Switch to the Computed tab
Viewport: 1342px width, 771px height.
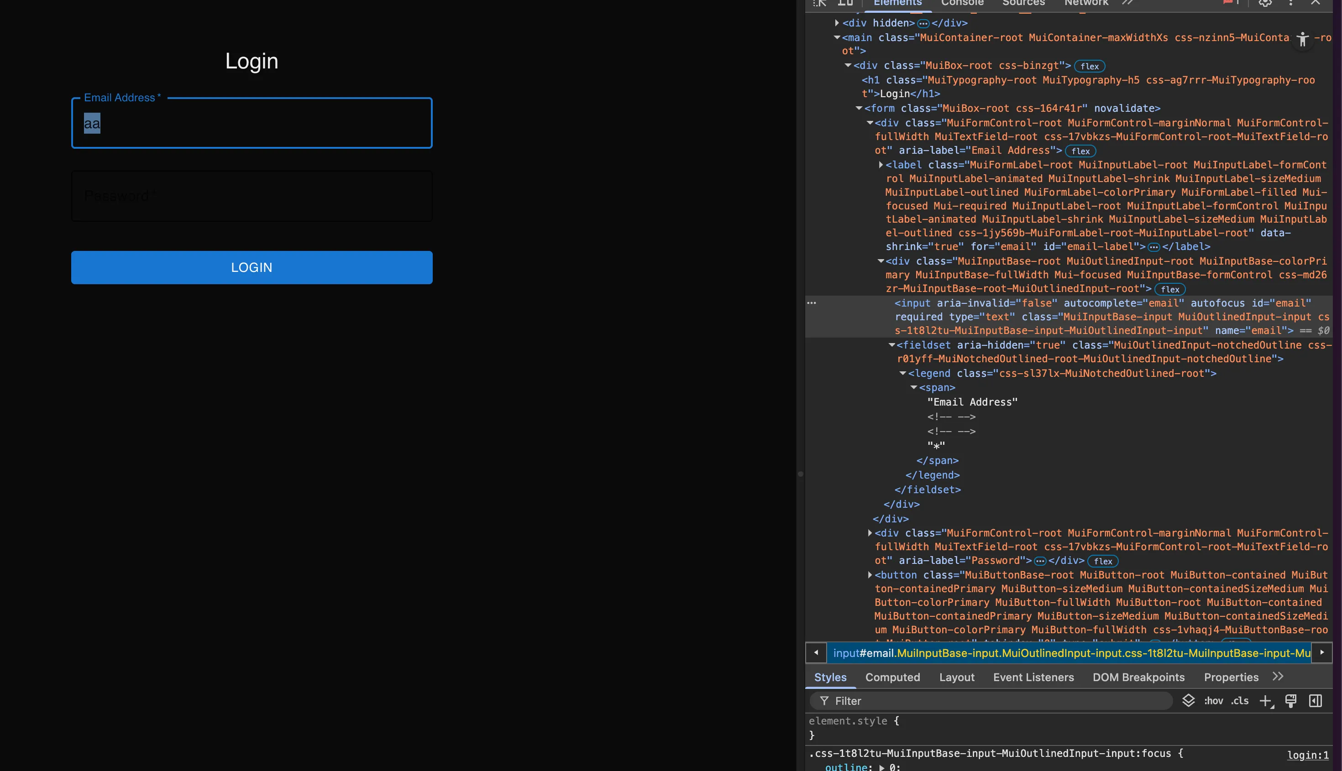point(892,677)
